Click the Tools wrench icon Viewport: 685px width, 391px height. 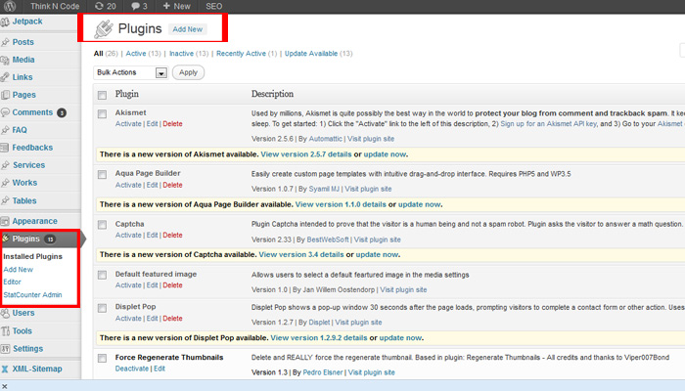(x=5, y=331)
